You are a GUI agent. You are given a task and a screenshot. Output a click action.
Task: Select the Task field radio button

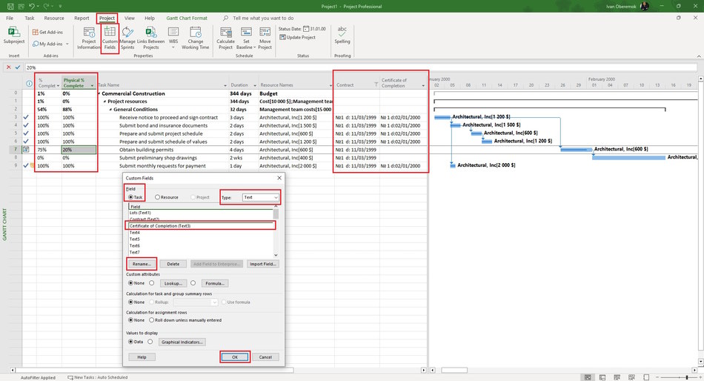[130, 197]
